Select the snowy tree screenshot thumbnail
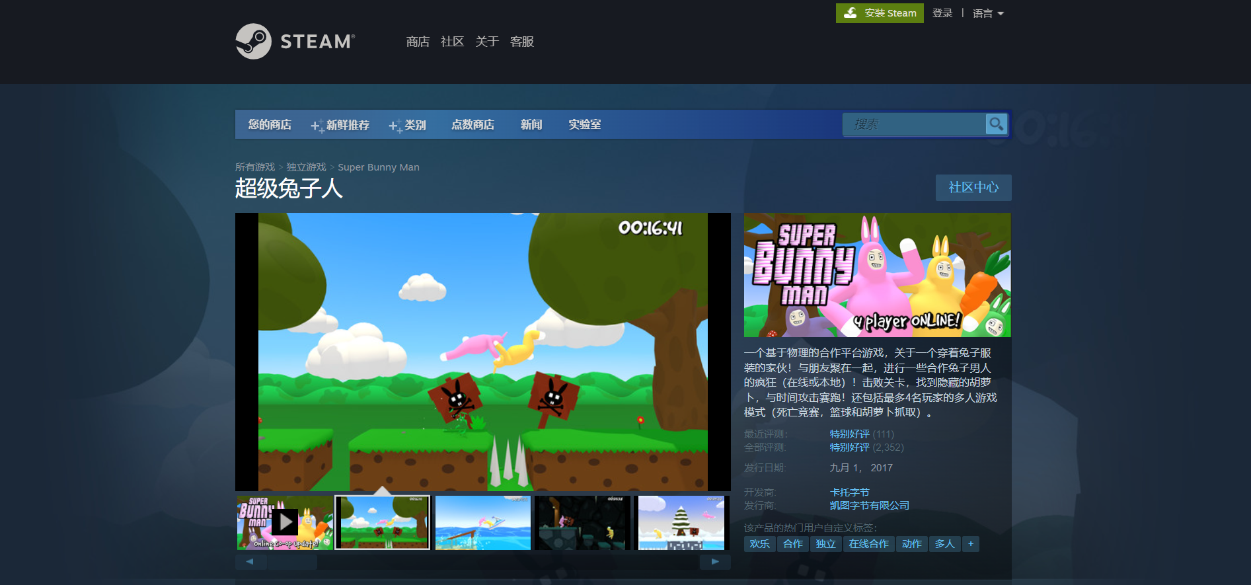This screenshot has width=1251, height=585. pyautogui.click(x=681, y=523)
